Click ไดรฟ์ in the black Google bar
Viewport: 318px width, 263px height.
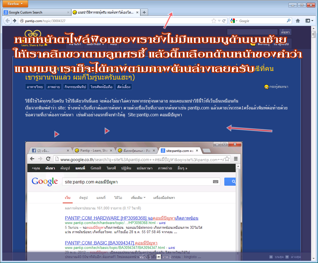[x=111, y=168]
